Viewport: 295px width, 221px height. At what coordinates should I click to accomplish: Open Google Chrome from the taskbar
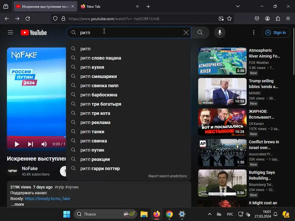pos(169,214)
